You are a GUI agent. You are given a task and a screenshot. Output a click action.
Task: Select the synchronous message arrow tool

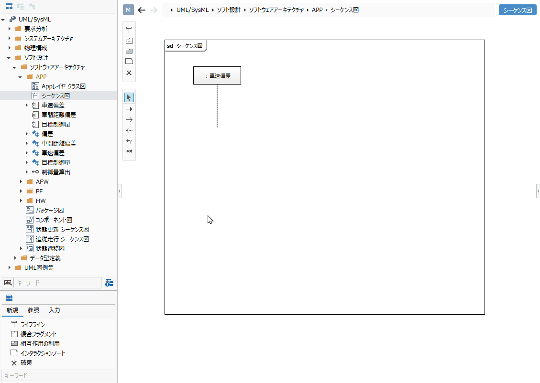click(x=129, y=109)
